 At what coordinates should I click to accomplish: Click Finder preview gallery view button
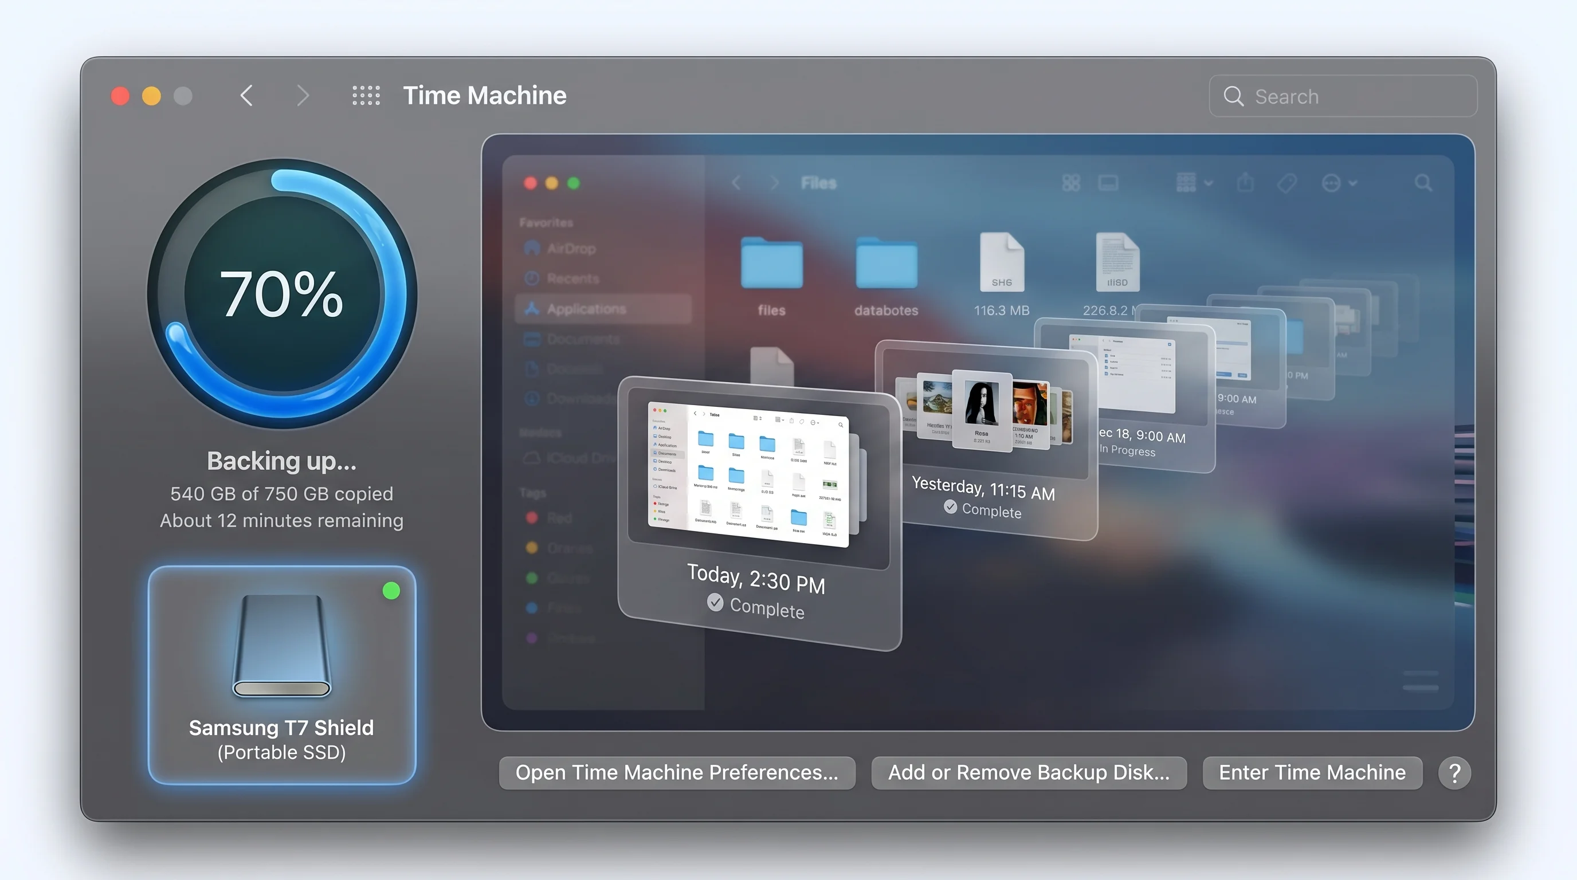(x=1108, y=183)
